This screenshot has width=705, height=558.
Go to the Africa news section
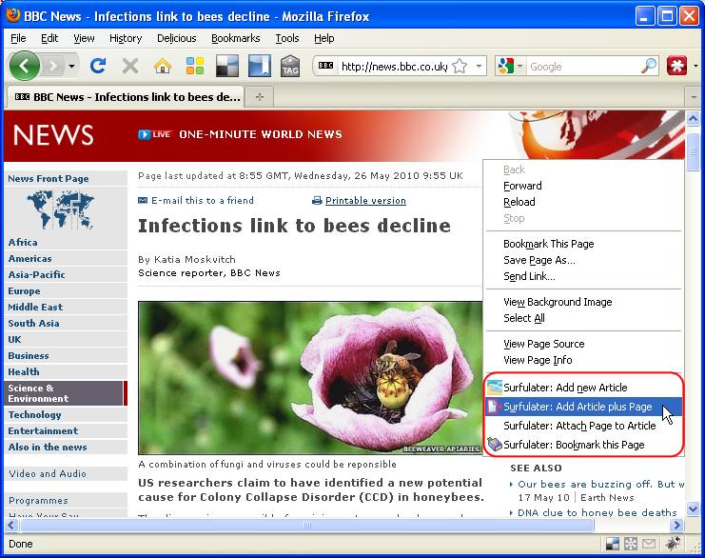tap(23, 242)
